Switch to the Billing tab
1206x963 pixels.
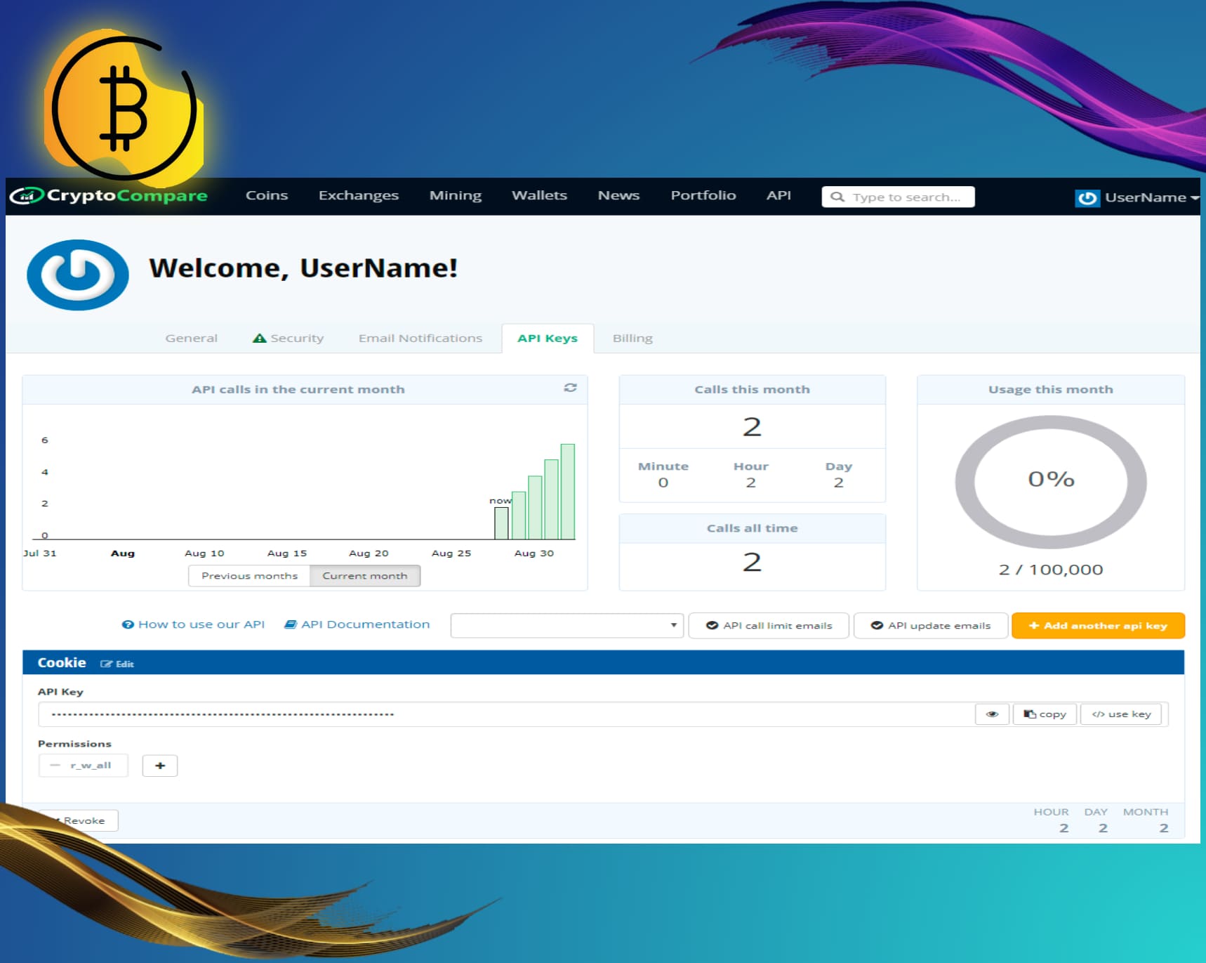(632, 338)
